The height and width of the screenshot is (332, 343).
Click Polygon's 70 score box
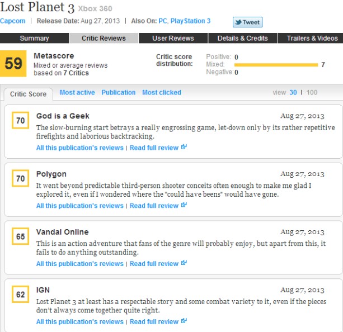coord(20,178)
